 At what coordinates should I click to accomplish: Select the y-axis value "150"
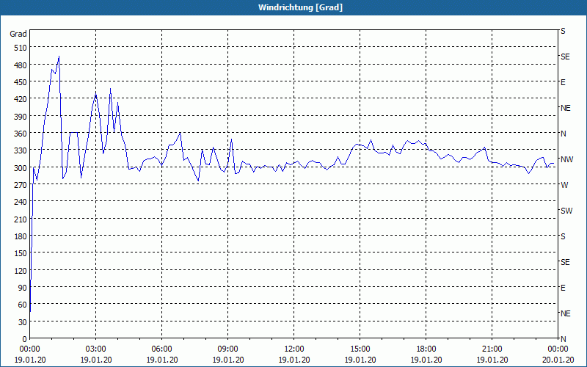click(21, 253)
